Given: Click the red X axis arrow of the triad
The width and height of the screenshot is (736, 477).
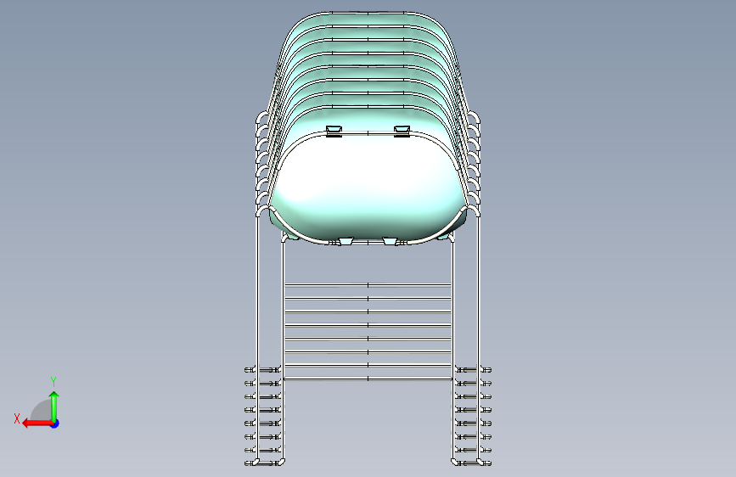Looking at the screenshot, I should 37,424.
